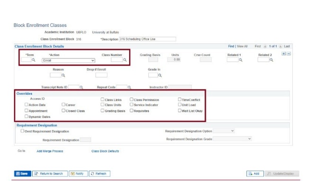Screen dimensions: 322x181
Task: Check the Unit Load override
Action: coord(179,105)
